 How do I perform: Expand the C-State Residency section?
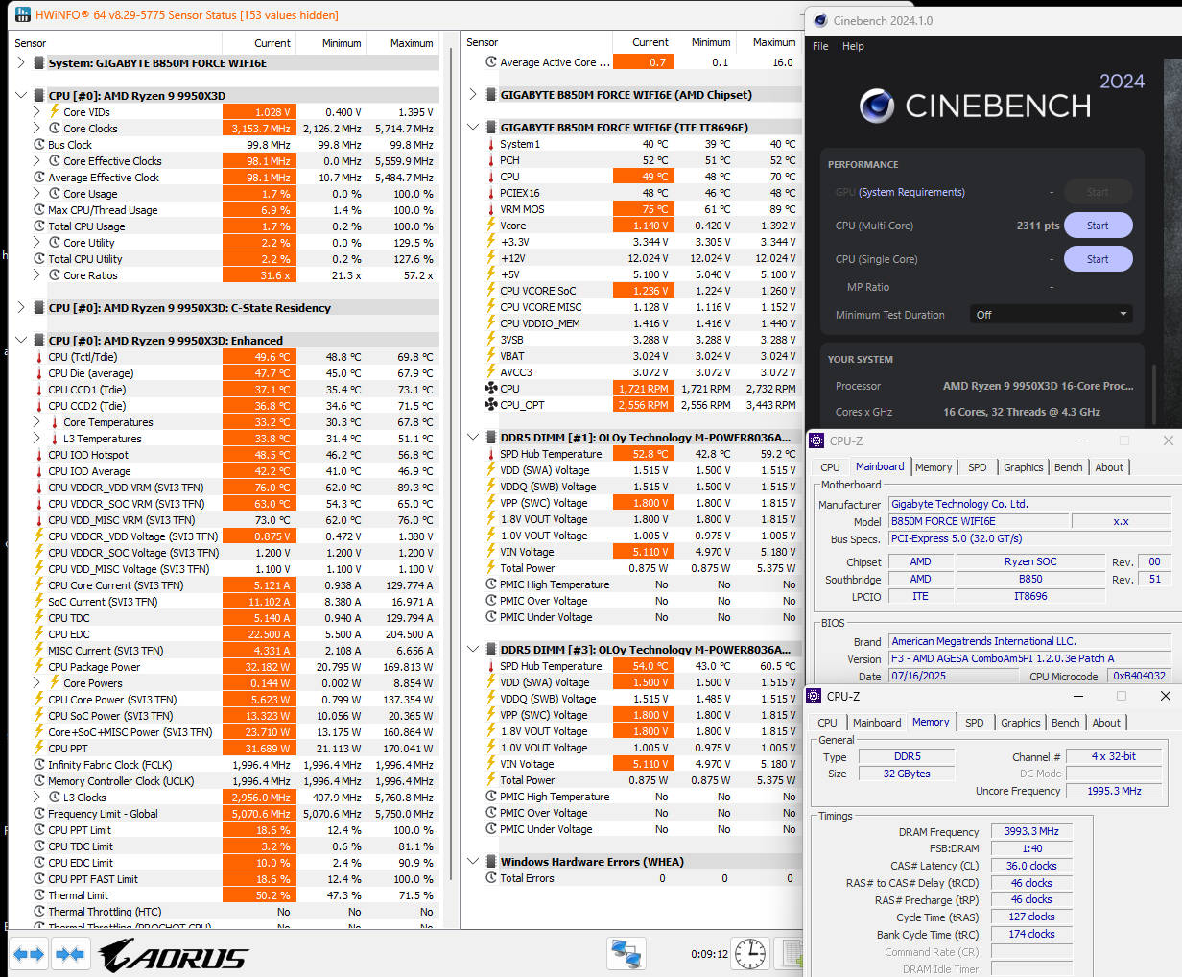click(21, 308)
